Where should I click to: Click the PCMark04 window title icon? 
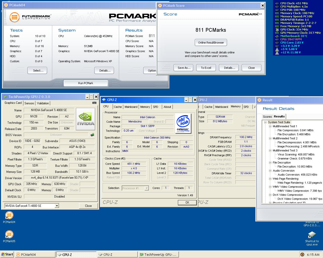coord(6,5)
